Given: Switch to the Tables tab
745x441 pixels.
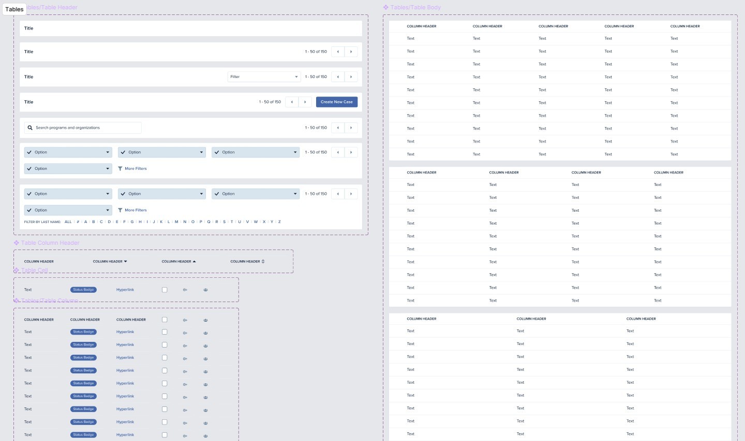Looking at the screenshot, I should 14,9.
